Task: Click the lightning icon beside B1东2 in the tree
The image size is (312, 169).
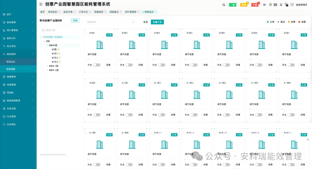Action: coord(60,58)
